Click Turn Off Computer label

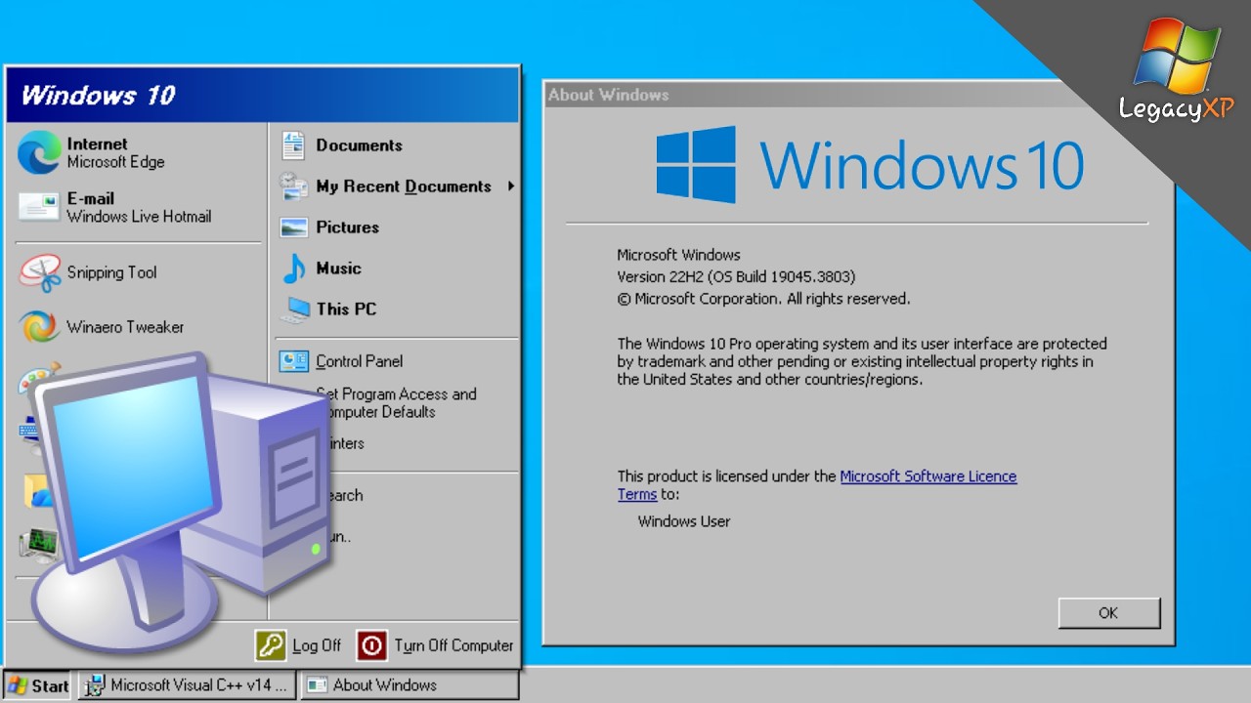tap(453, 645)
